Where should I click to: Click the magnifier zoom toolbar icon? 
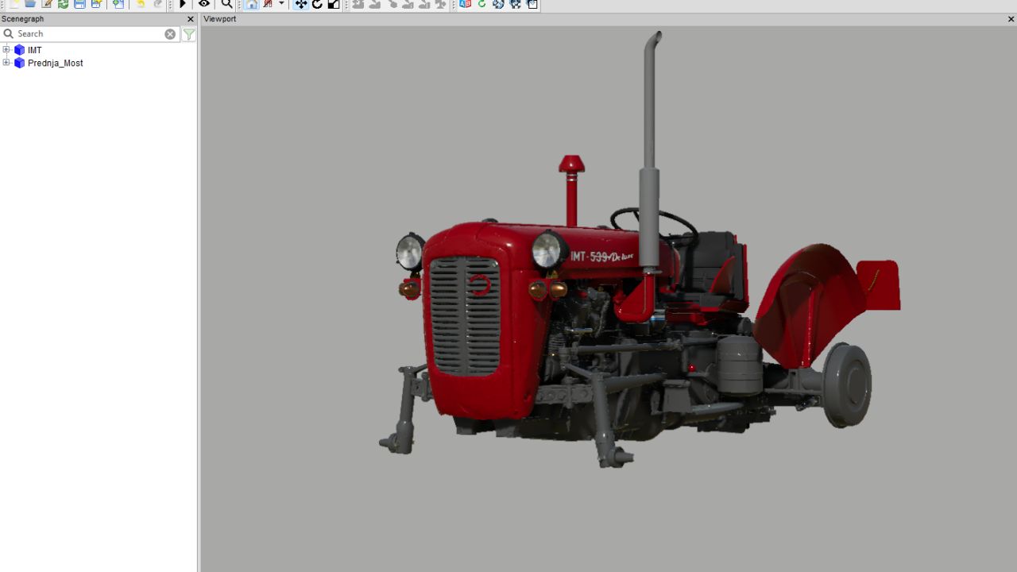(226, 4)
